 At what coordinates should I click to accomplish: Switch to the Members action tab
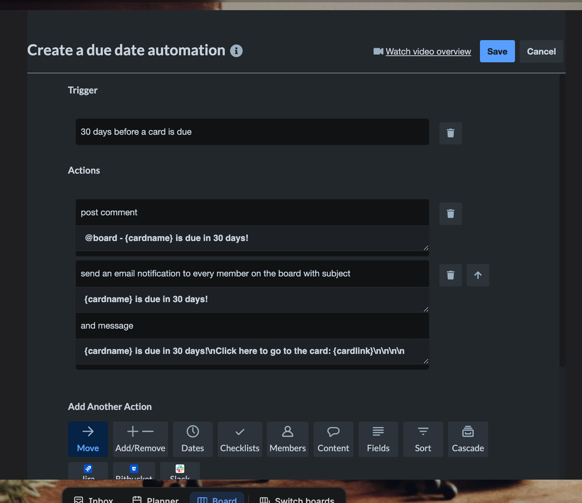coord(288,439)
